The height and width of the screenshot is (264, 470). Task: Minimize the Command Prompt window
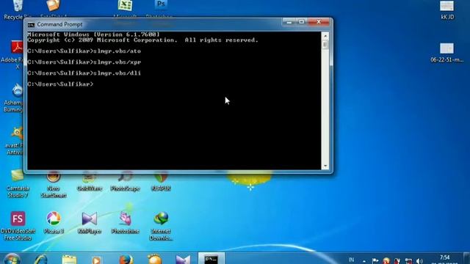289,22
